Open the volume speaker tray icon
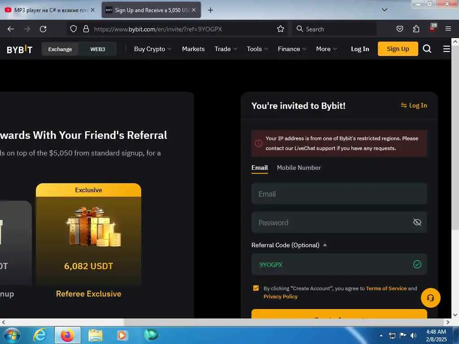This screenshot has width=459, height=344. point(413,335)
